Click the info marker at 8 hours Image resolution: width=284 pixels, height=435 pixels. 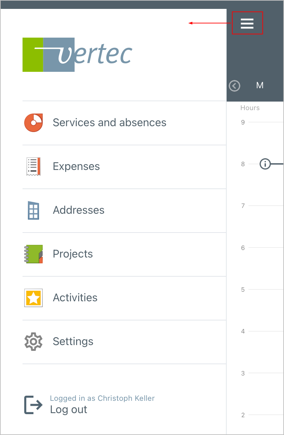click(x=265, y=164)
